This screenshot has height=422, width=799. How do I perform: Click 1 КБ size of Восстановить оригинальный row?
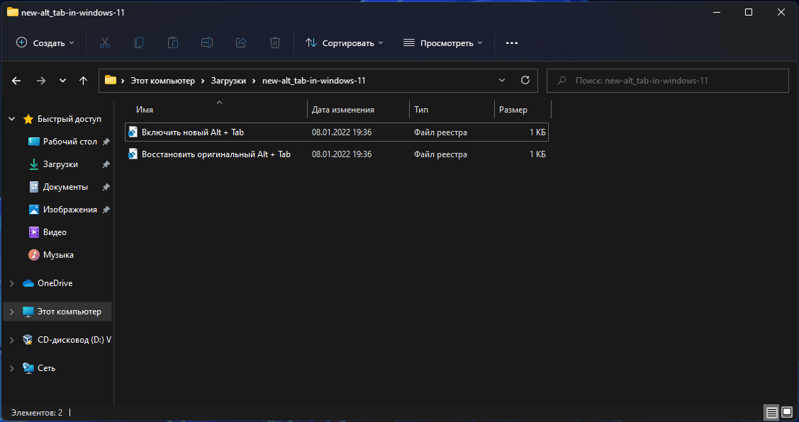tap(537, 154)
